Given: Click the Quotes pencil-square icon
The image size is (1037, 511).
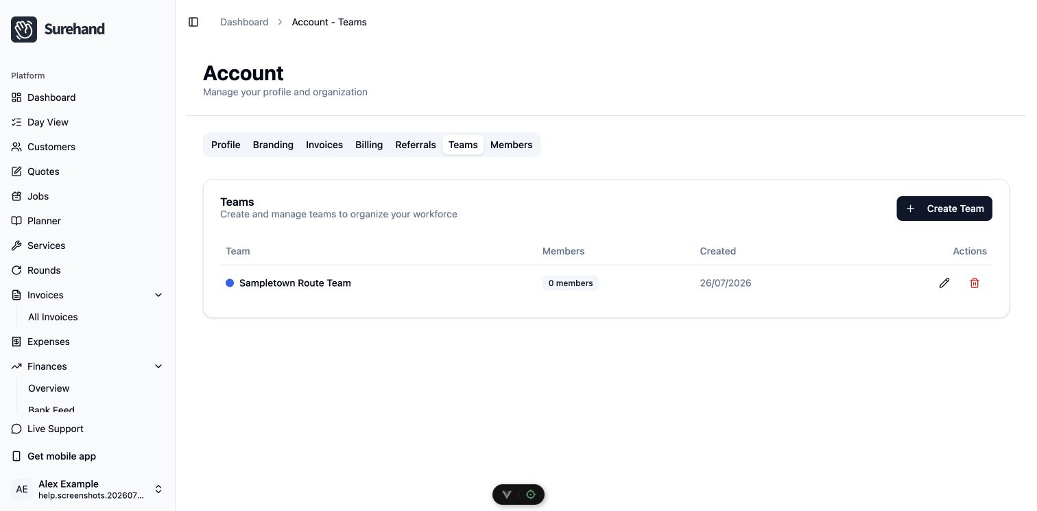Looking at the screenshot, I should (16, 171).
